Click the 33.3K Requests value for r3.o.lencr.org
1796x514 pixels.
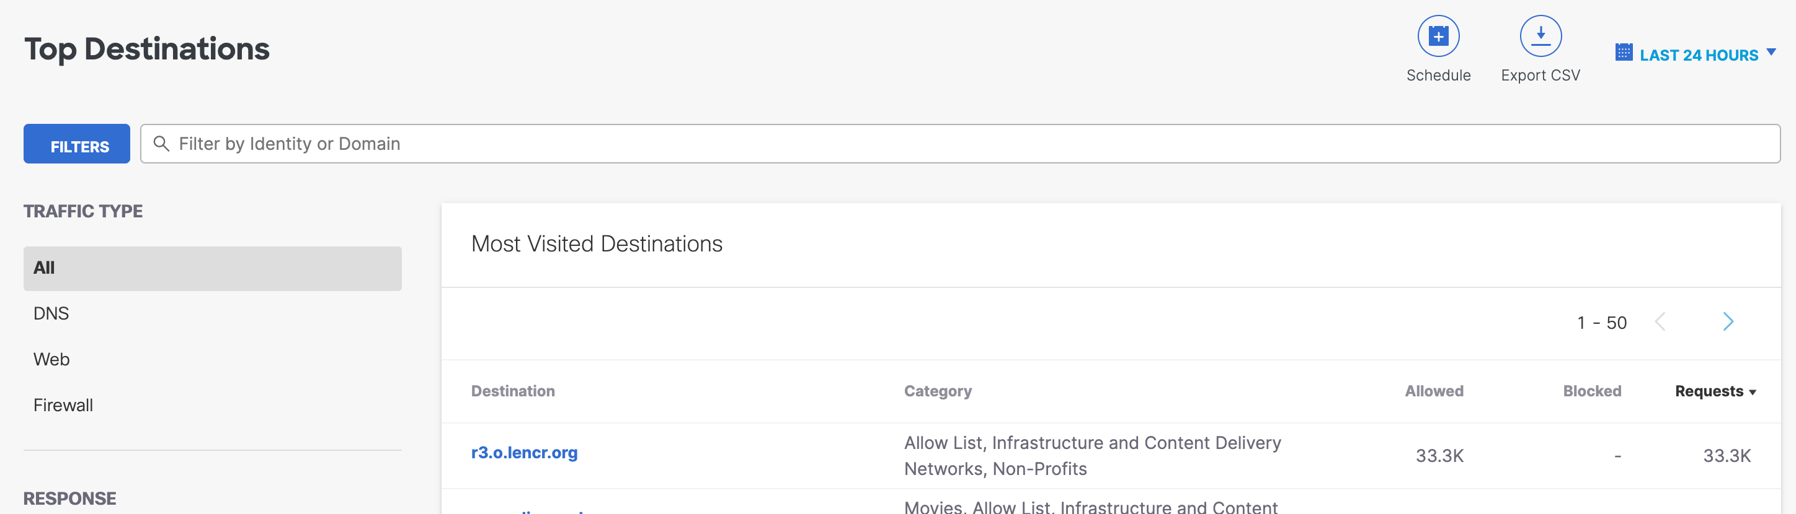pos(1727,456)
